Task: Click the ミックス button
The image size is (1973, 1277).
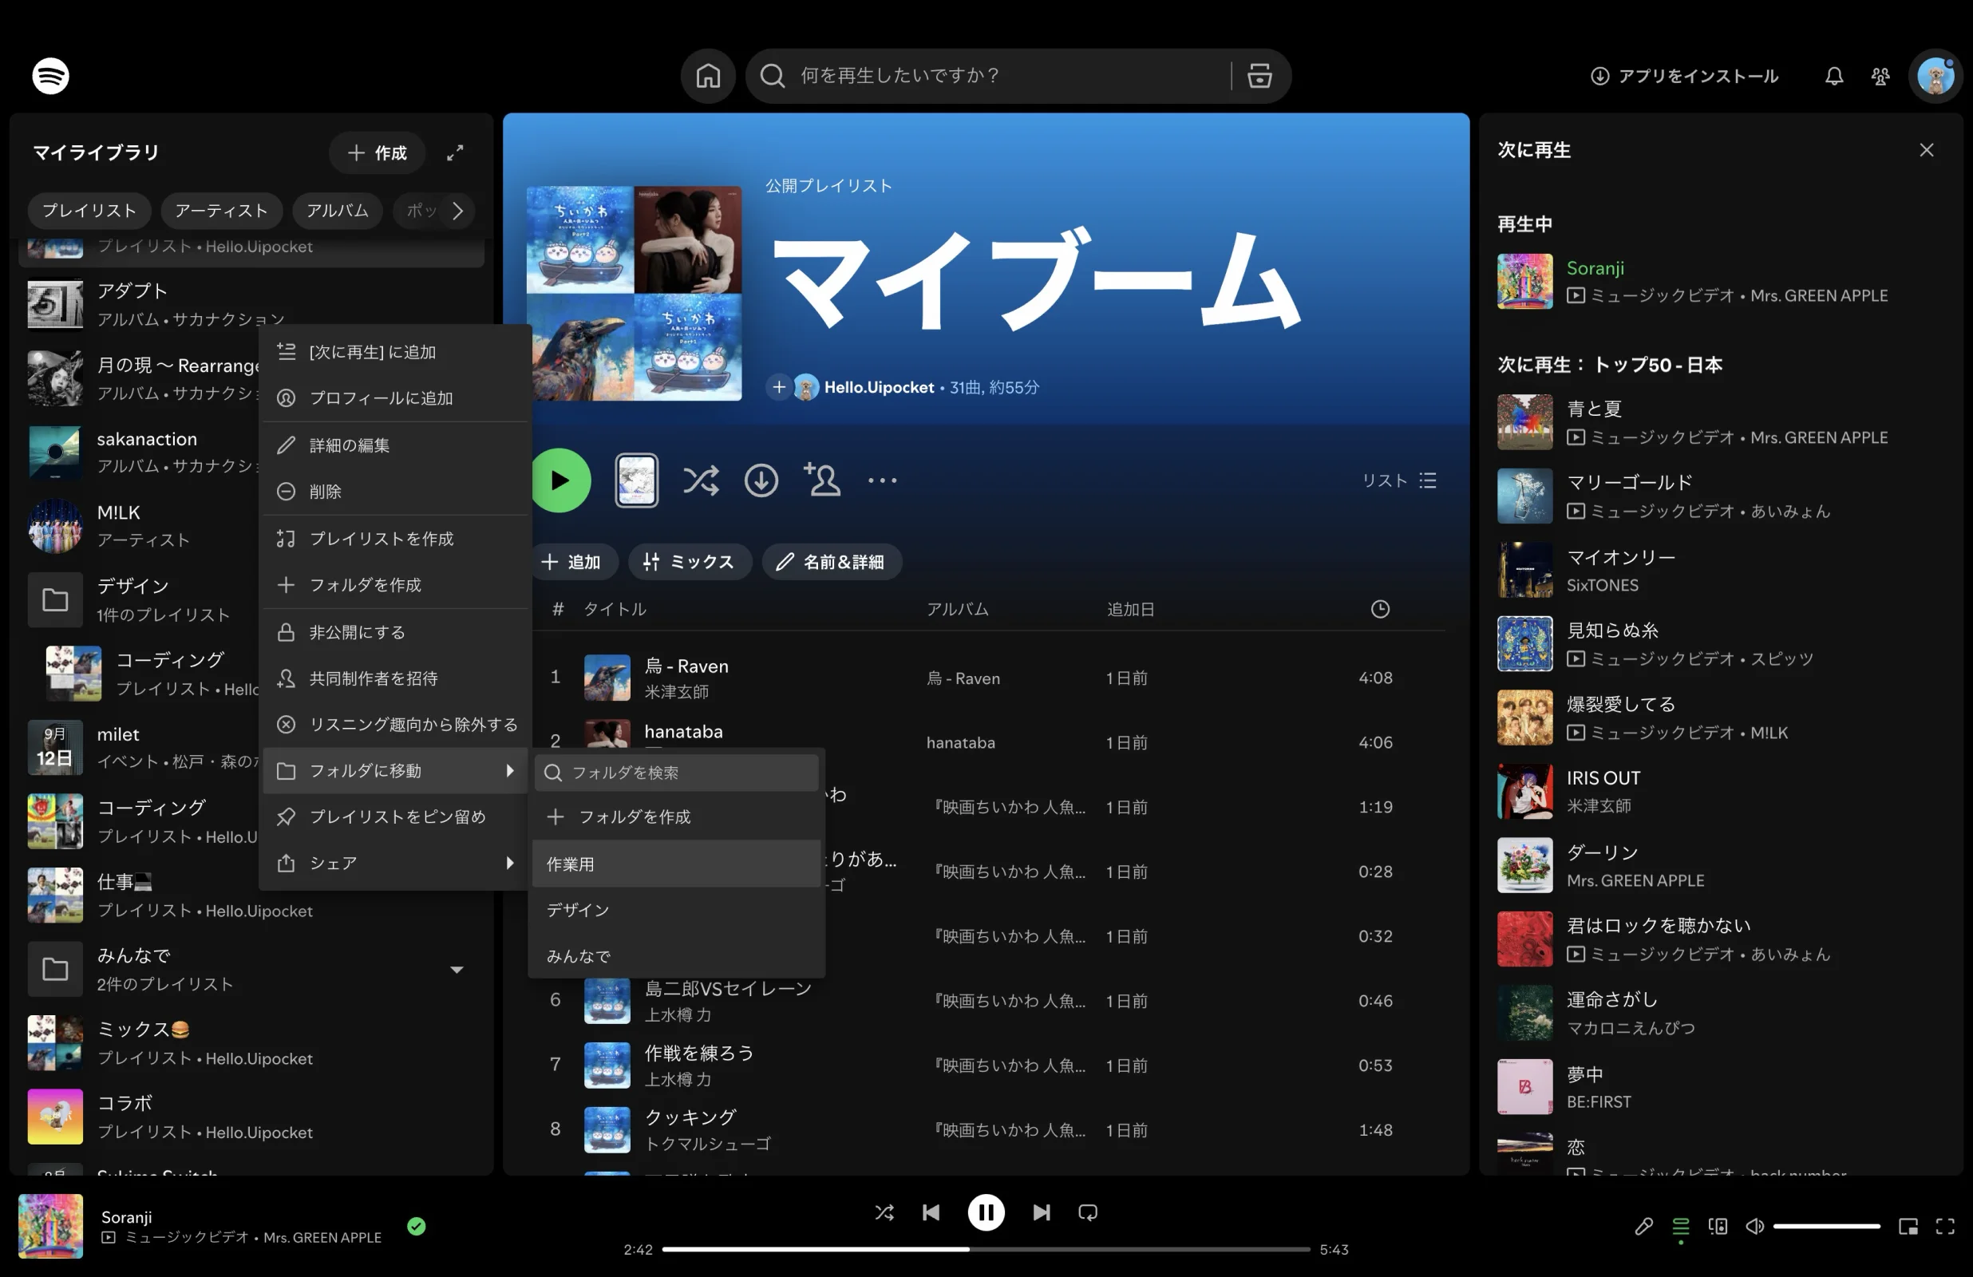Action: click(689, 561)
